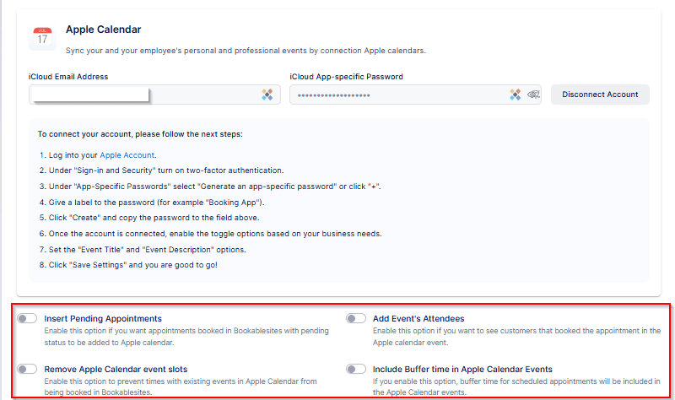This screenshot has height=400, width=675.
Task: Click the iCloud App-specific Password label
Action: 347,77
